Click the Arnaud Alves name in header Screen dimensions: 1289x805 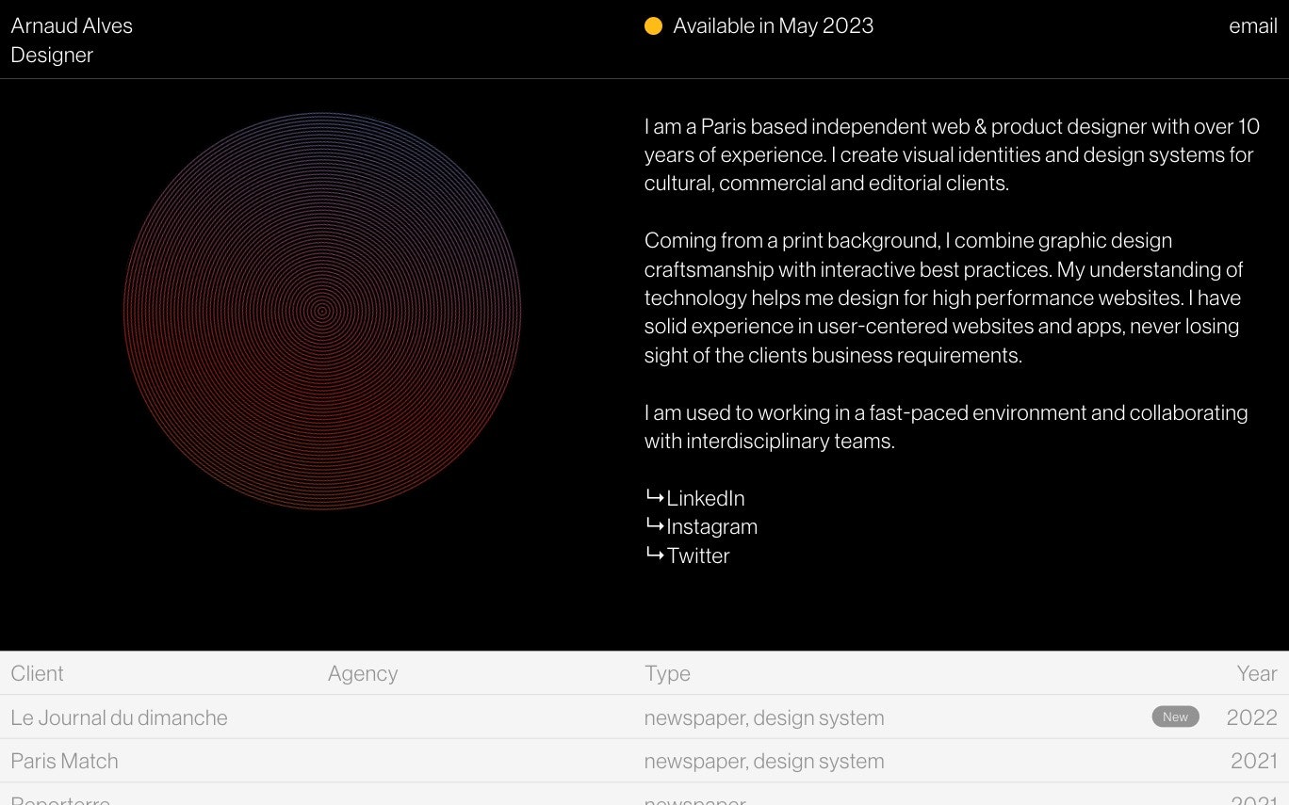[72, 26]
